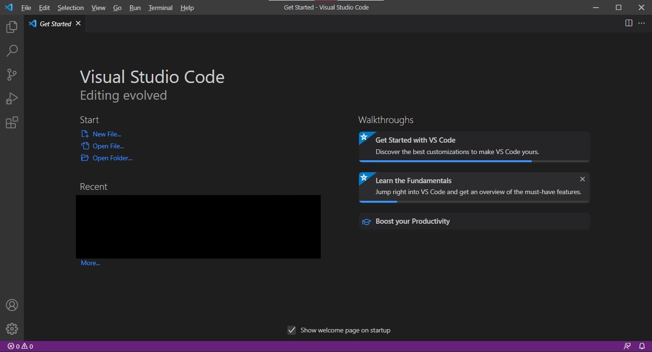Click the Open File... link
Image resolution: width=652 pixels, height=352 pixels.
[x=108, y=146]
